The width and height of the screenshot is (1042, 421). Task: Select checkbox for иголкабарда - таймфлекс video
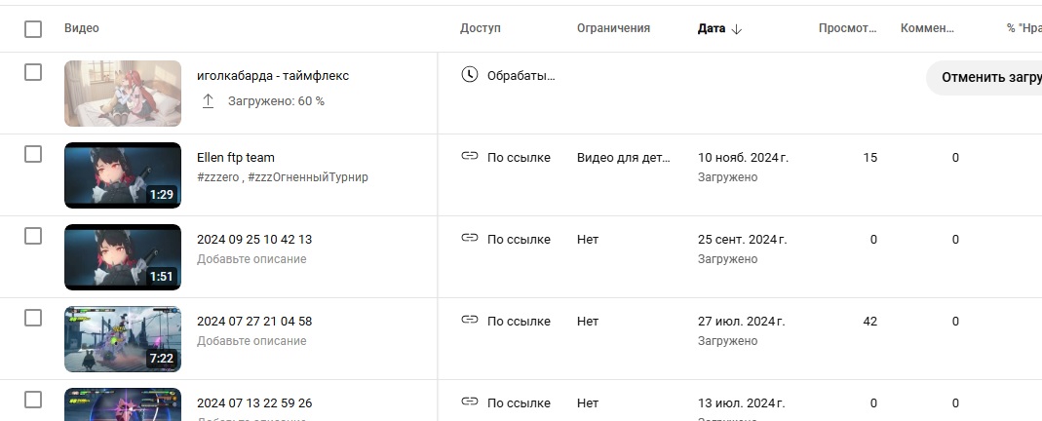pos(33,72)
